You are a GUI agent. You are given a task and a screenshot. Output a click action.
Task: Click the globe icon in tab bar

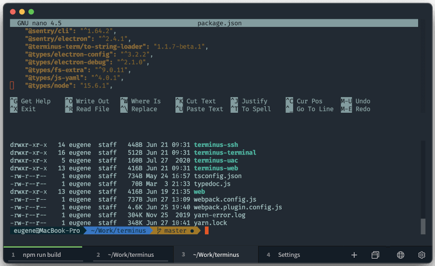pos(400,255)
